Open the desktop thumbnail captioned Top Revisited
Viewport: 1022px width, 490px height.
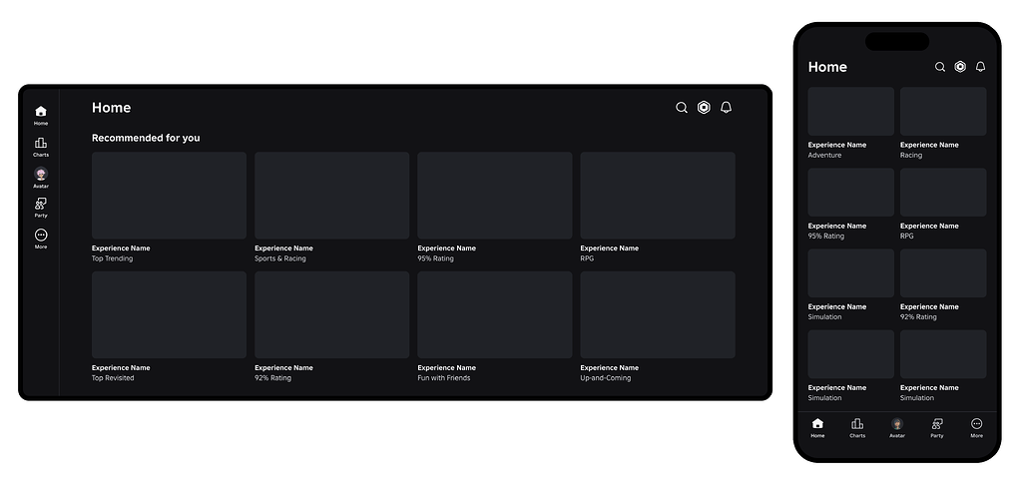click(x=169, y=314)
